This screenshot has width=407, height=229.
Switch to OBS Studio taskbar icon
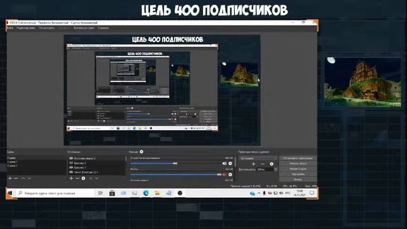[x=180, y=193]
